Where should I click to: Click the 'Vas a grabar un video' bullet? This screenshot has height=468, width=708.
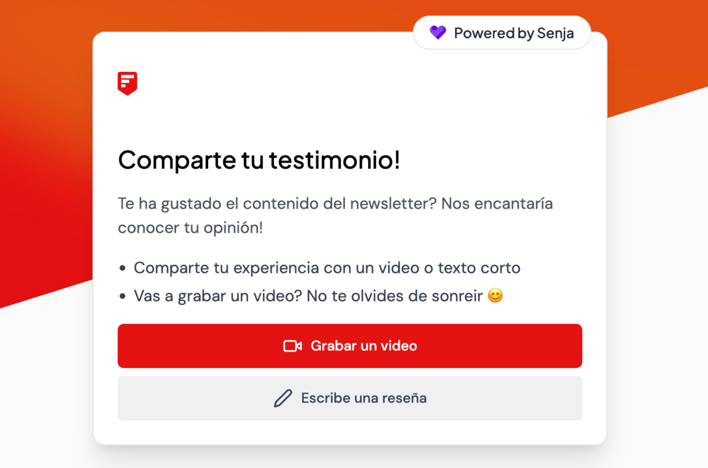pyautogui.click(x=318, y=296)
